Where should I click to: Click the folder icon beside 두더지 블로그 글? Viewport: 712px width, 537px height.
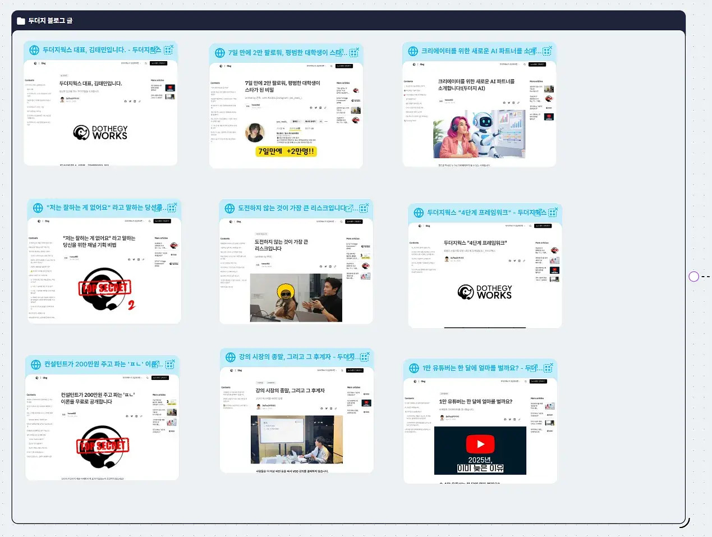(21, 21)
